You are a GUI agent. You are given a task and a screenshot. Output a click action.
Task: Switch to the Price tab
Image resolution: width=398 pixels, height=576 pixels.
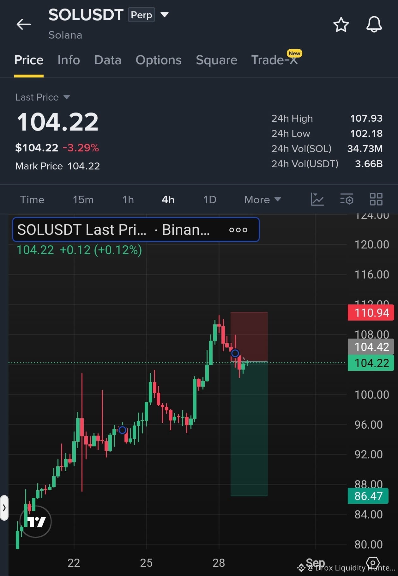pos(29,60)
